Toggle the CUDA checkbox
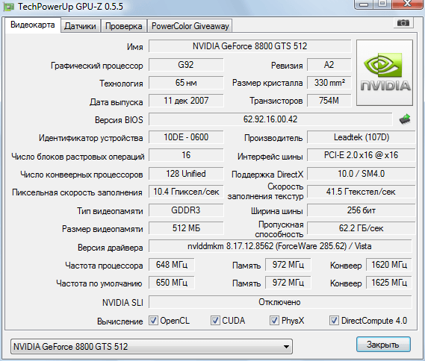 (215, 321)
